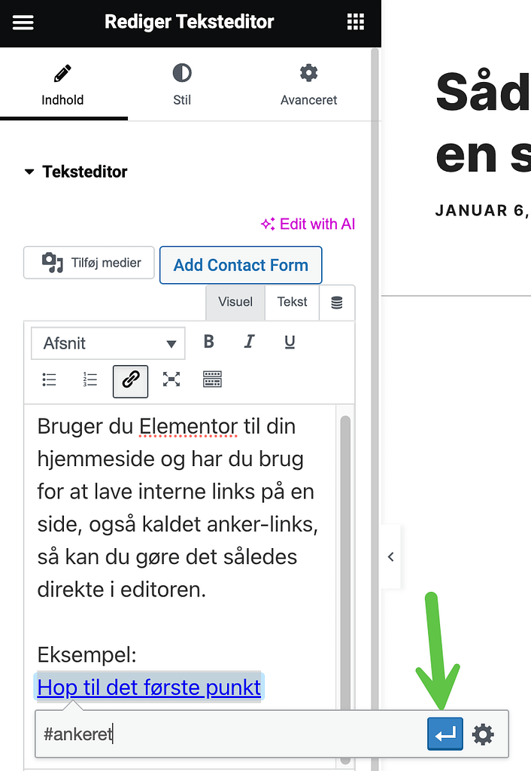The image size is (531, 771).
Task: Open the Avanceret tab
Action: pyautogui.click(x=308, y=85)
